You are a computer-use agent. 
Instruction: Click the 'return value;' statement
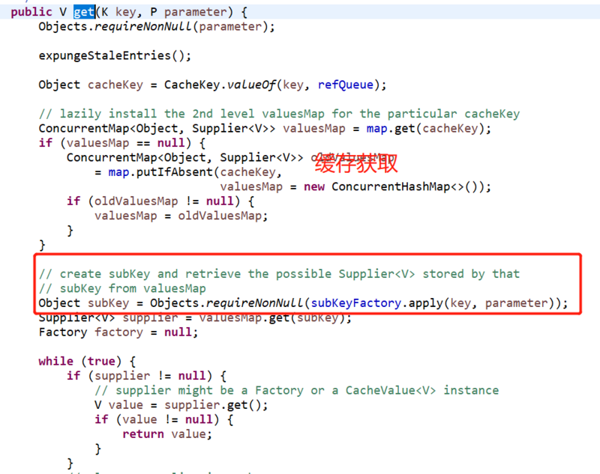click(x=166, y=434)
